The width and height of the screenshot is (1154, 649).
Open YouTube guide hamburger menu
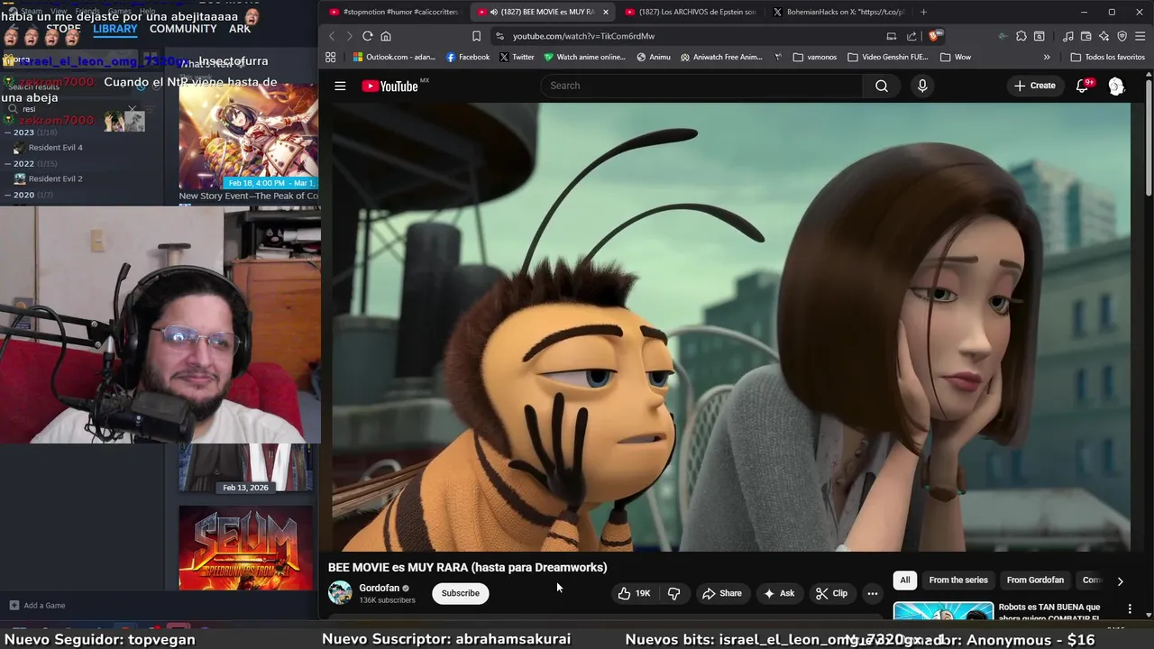click(340, 86)
